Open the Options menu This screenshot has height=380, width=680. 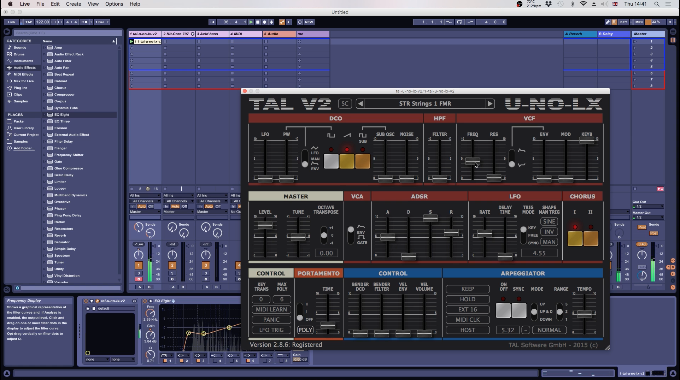tap(114, 4)
